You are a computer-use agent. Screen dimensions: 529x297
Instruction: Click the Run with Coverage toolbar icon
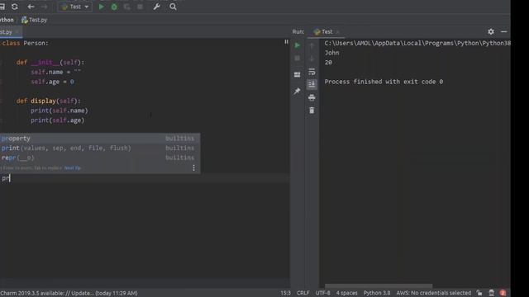click(126, 7)
